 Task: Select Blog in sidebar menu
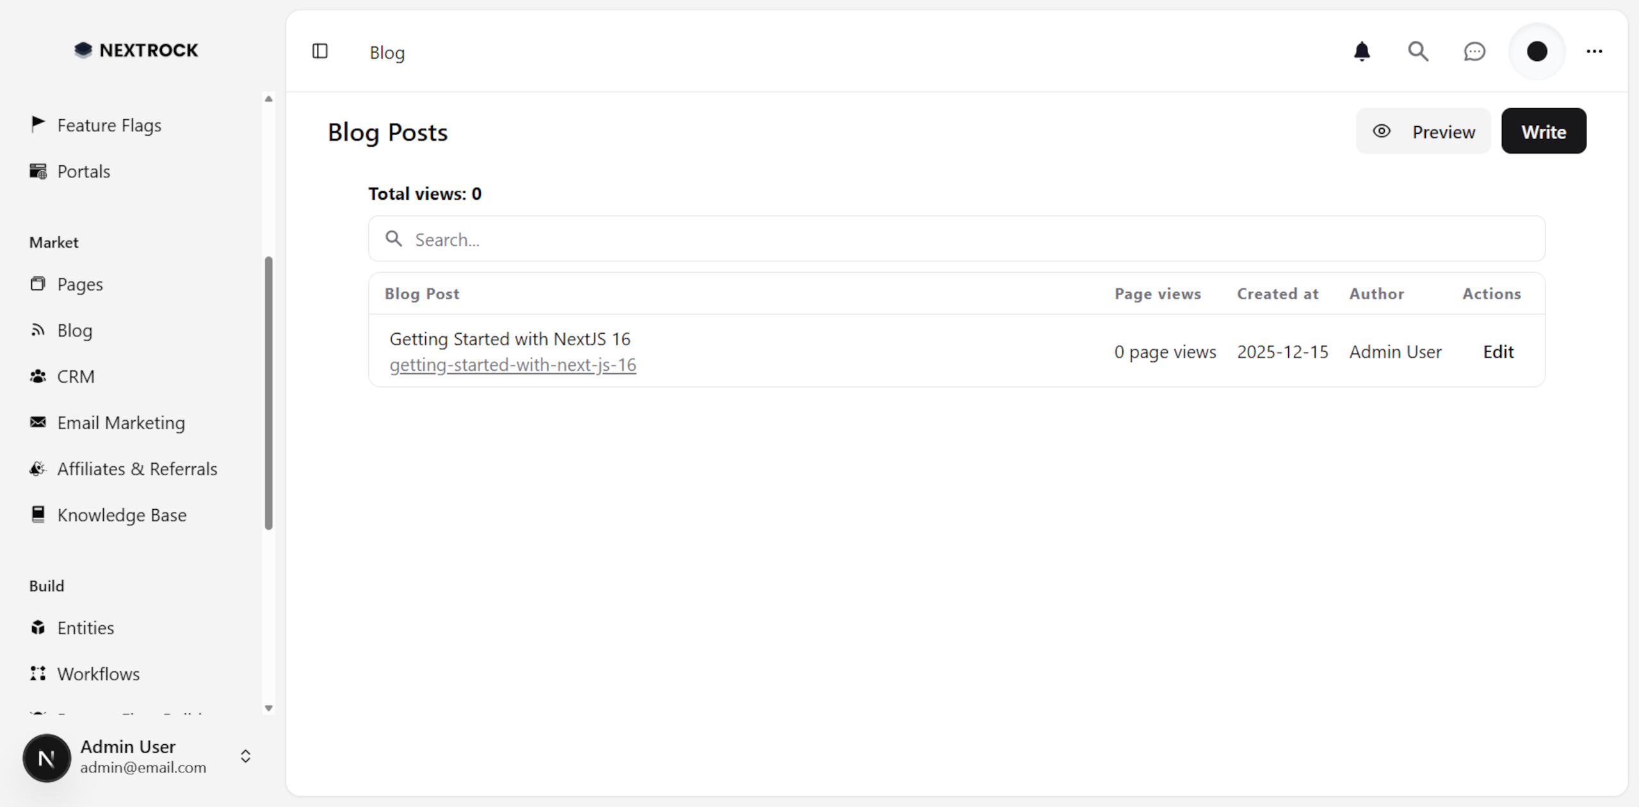(x=74, y=330)
